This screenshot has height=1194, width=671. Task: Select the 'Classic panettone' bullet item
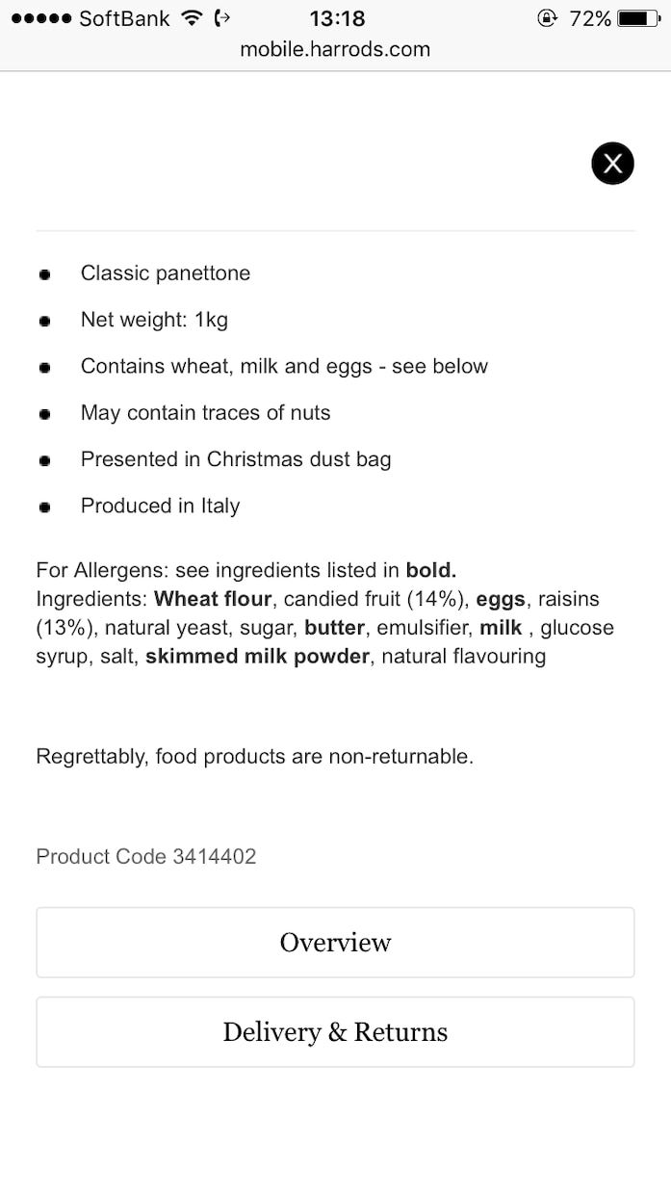click(166, 273)
